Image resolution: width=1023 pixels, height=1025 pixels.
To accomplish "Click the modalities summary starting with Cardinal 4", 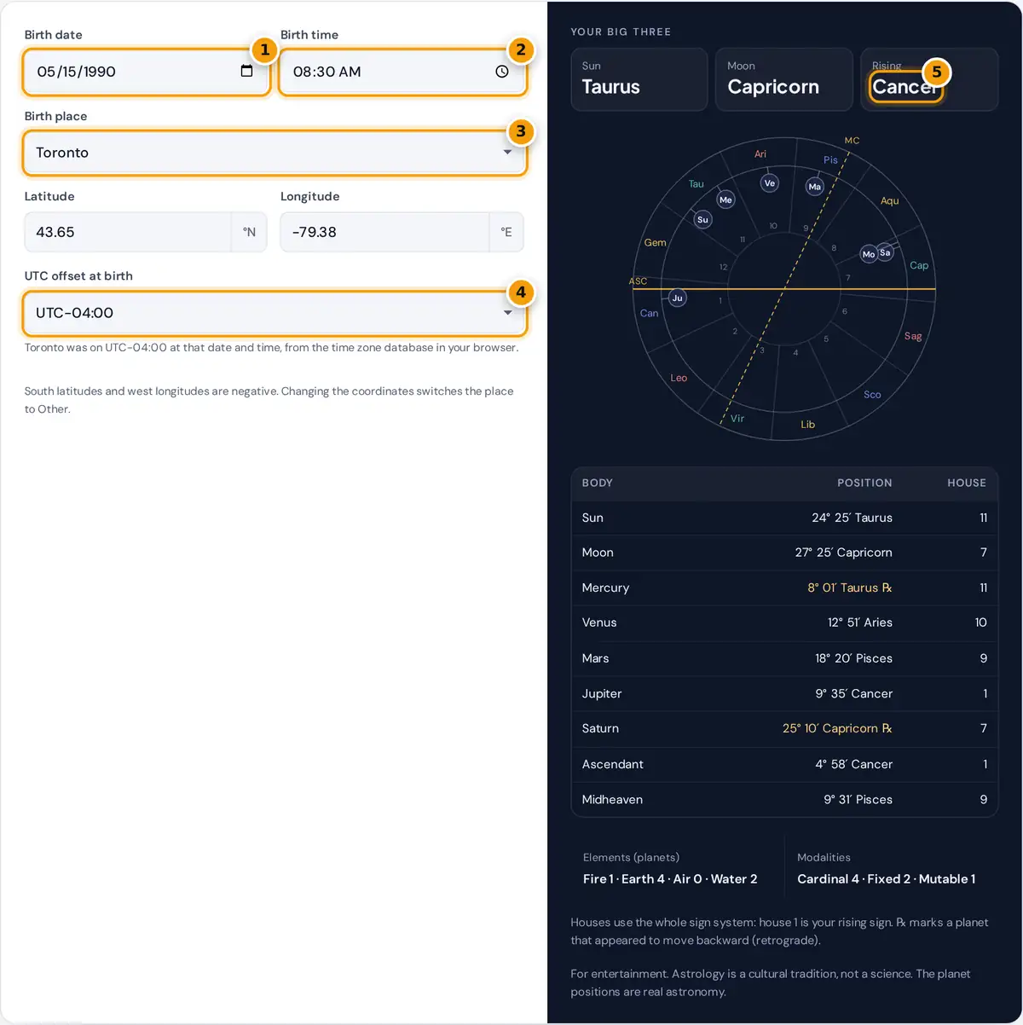I will point(887,879).
